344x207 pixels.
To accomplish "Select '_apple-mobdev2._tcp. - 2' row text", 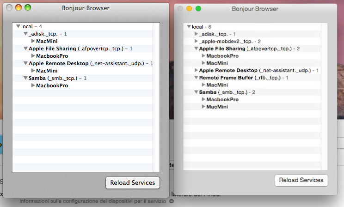I will (230, 41).
